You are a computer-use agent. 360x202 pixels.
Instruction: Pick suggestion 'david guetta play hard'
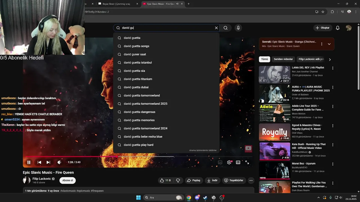pos(166,145)
